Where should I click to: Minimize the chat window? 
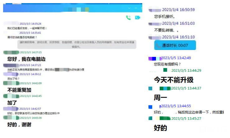click(x=137, y=8)
